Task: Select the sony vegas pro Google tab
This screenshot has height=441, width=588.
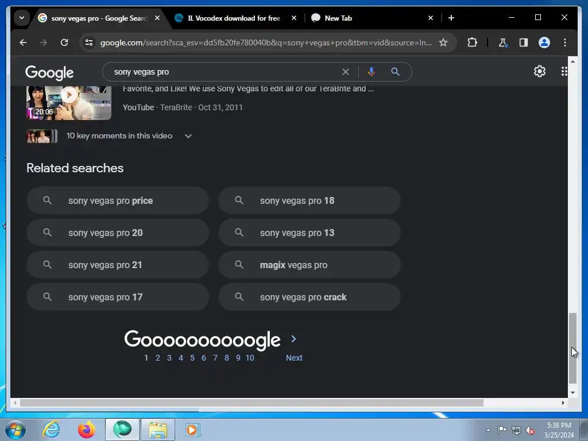Action: click(99, 18)
